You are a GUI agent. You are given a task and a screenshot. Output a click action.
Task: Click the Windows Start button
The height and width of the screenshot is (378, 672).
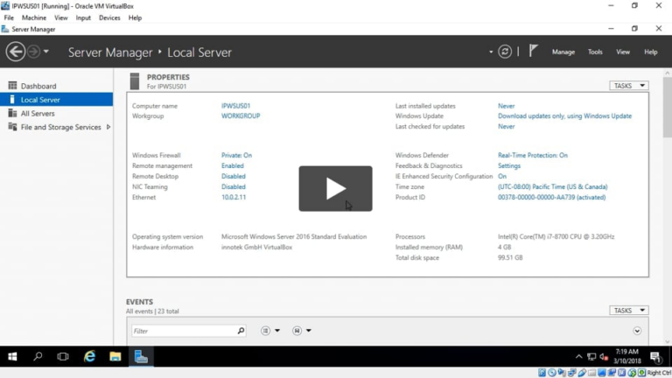(x=12, y=357)
